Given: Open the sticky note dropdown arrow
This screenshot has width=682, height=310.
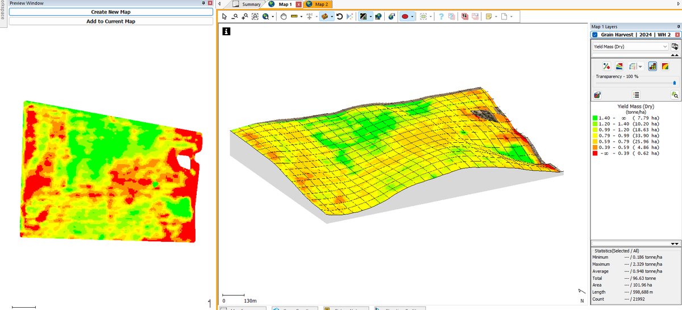Looking at the screenshot, I should [496, 16].
